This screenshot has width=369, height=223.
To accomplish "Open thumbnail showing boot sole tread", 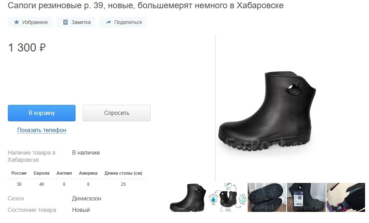I will pos(267,197).
